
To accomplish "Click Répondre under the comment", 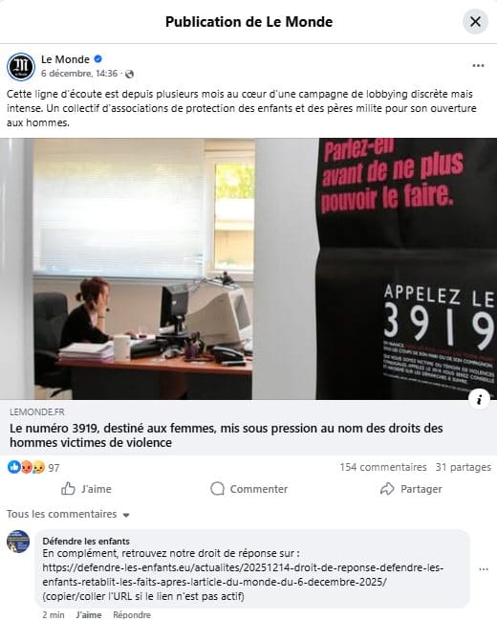I will pos(132,614).
